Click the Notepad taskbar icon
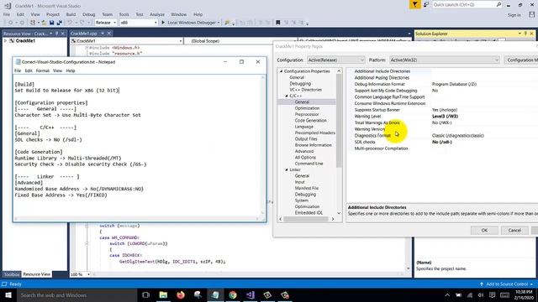Viewport: 538px width, 302px height. (215, 294)
